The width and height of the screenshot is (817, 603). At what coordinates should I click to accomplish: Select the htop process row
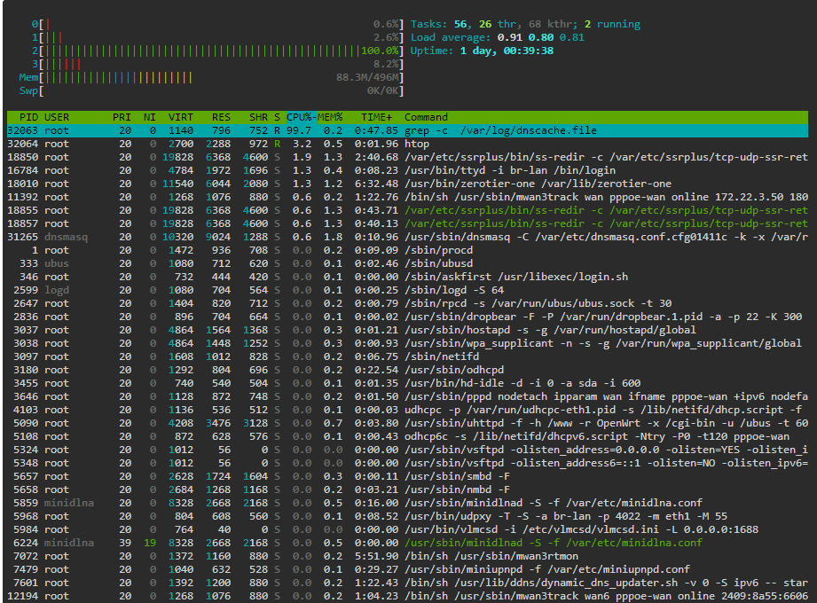407,144
